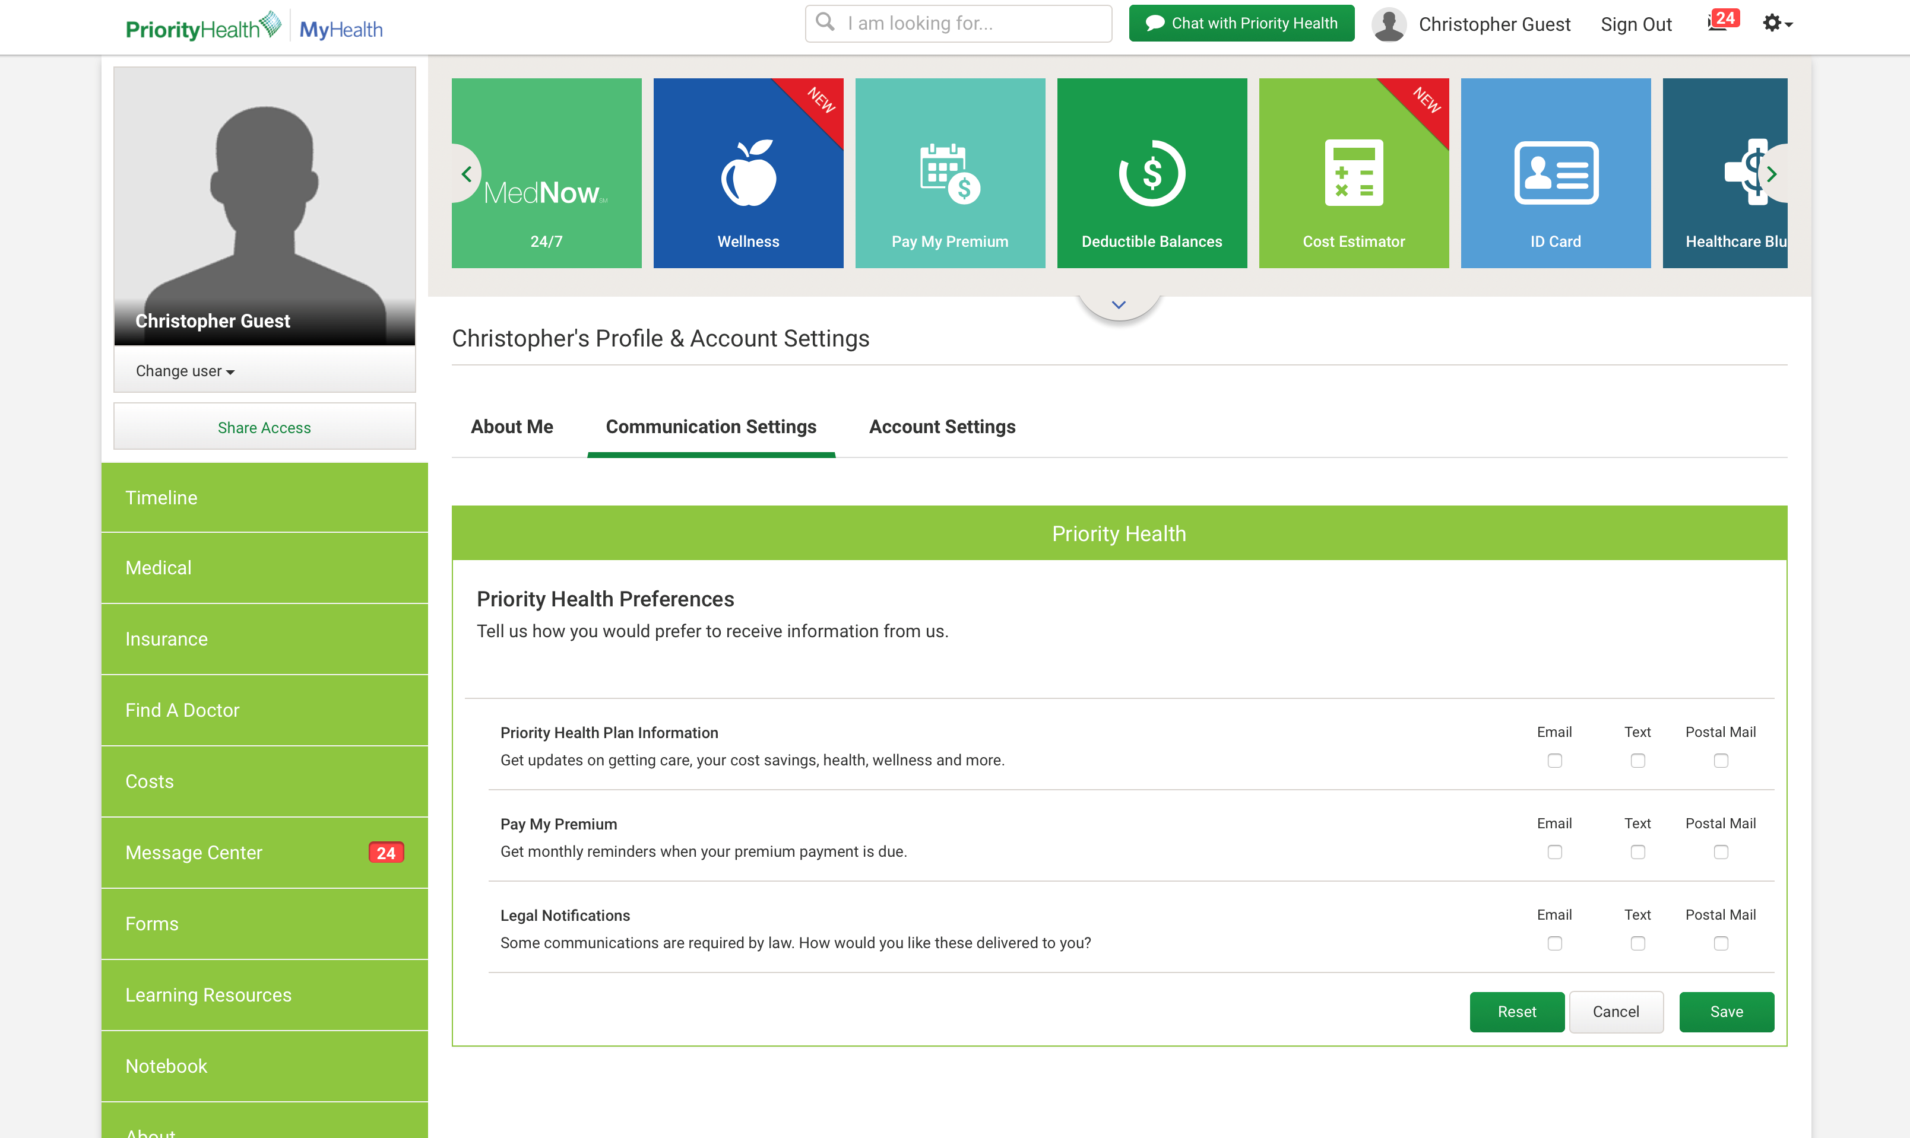This screenshot has width=1910, height=1138.
Task: Open Forms in the sidebar
Action: click(x=265, y=924)
